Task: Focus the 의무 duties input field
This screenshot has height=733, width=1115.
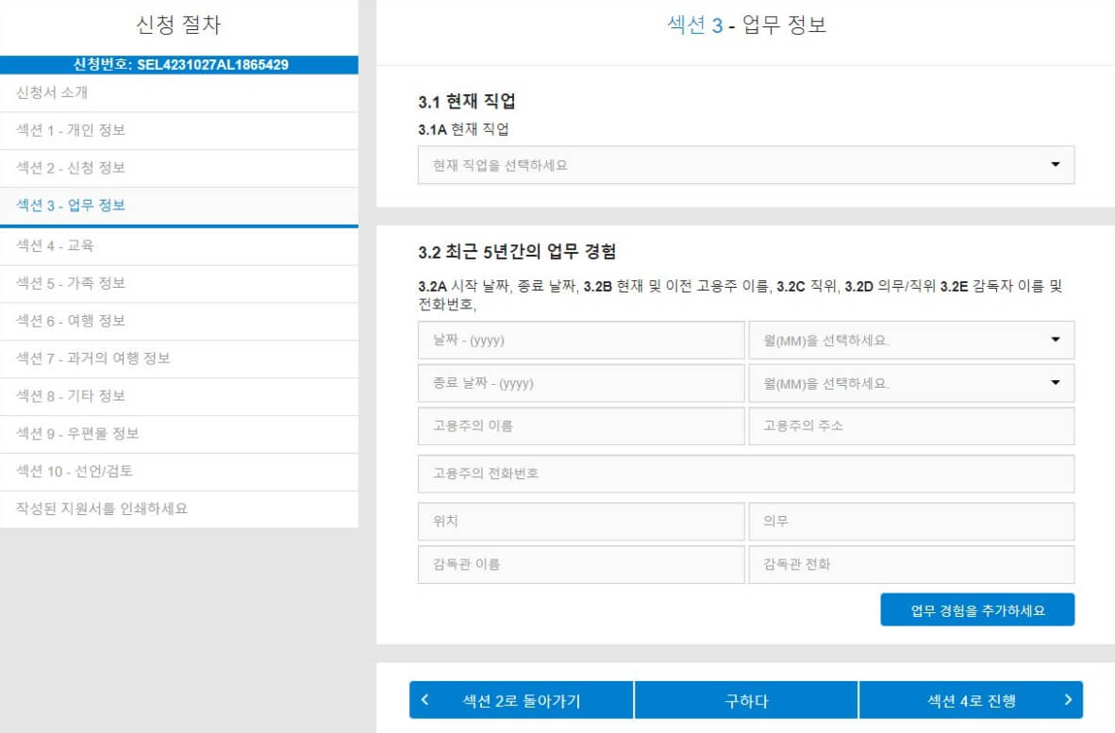Action: (x=909, y=521)
